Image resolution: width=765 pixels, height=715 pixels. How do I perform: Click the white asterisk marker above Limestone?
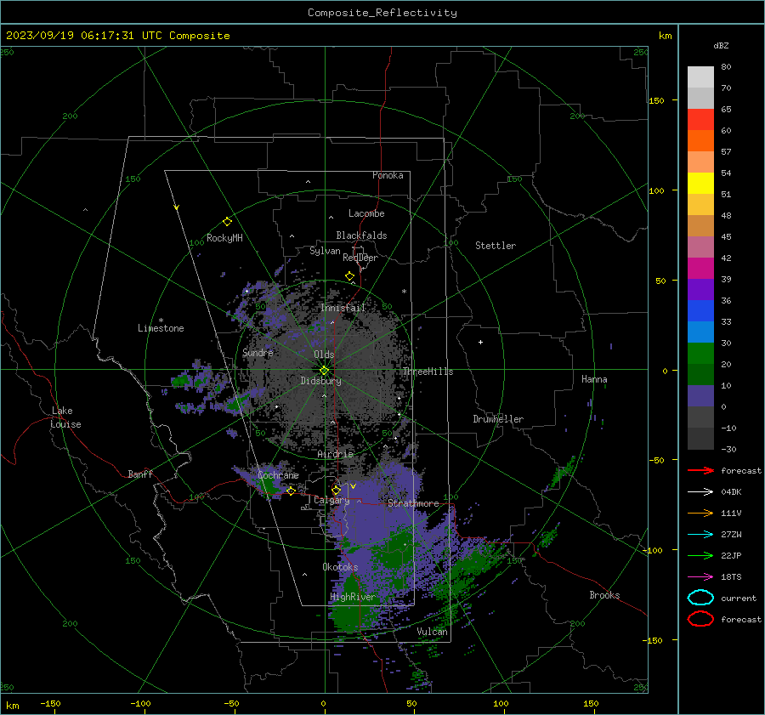(161, 321)
